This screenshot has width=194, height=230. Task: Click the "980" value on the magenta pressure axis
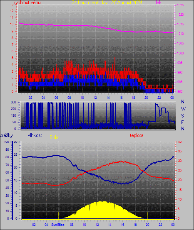[x=180, y=91]
